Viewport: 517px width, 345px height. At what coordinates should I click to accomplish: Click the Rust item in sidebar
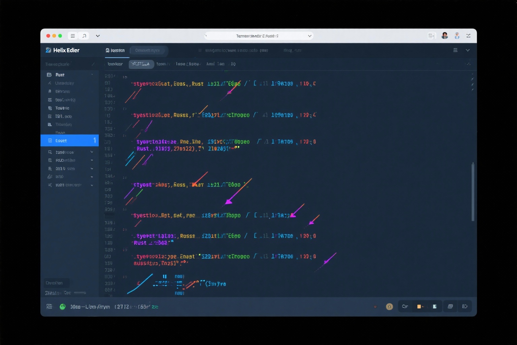coord(60,75)
